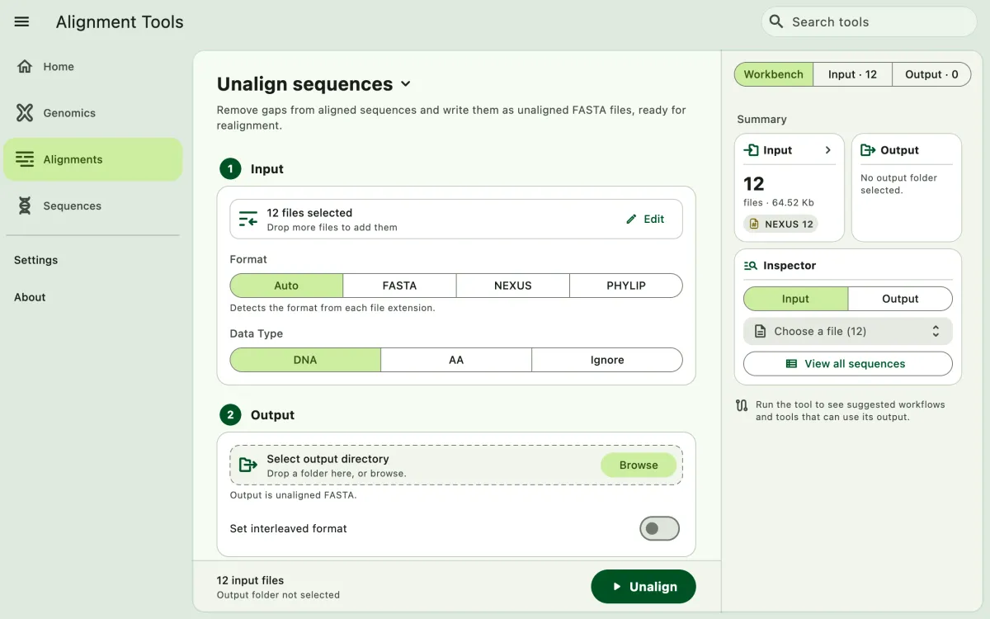The width and height of the screenshot is (990, 619).
Task: Select FASTA format option
Action: (x=399, y=286)
